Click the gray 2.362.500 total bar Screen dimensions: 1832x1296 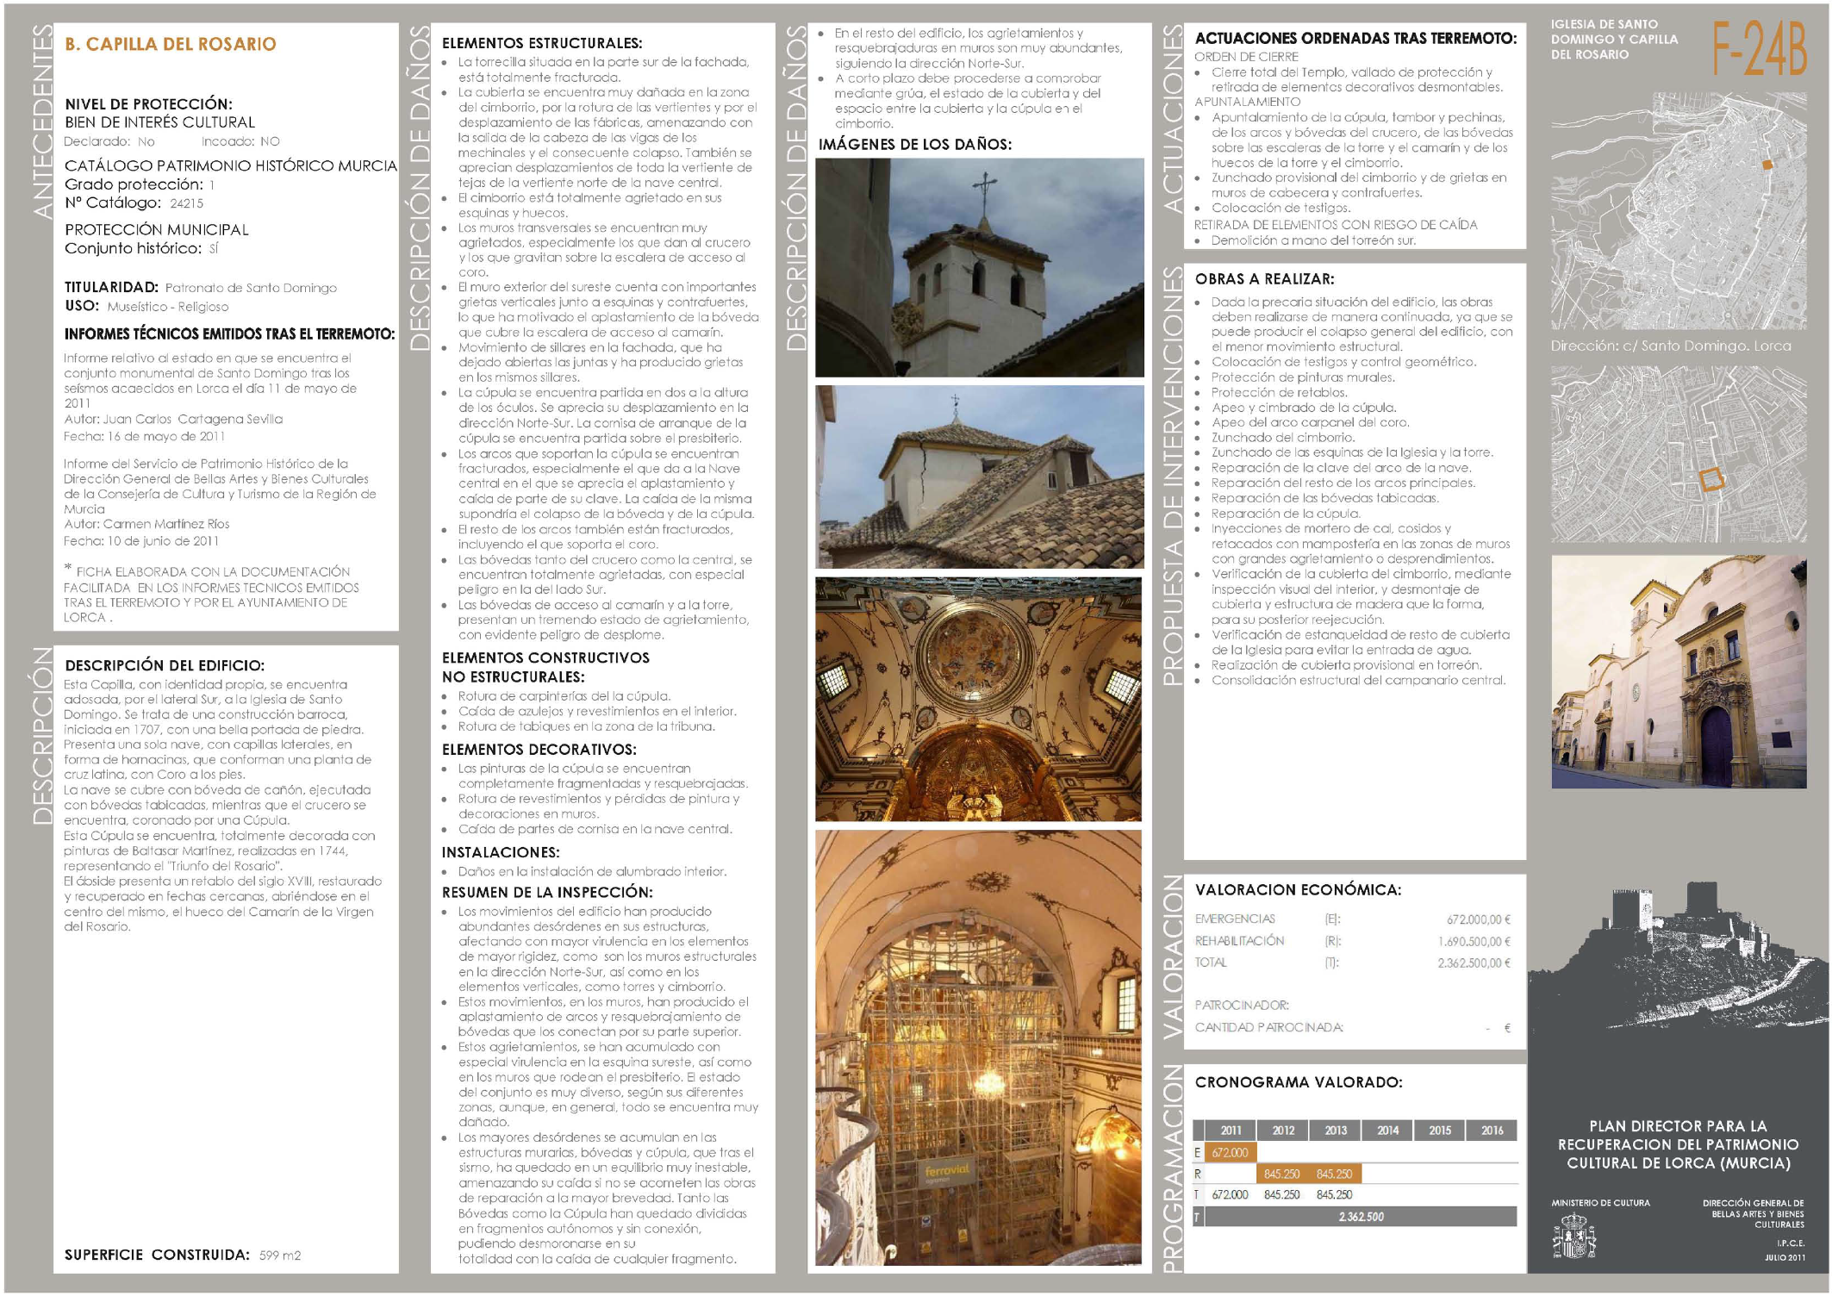coord(1361,1217)
